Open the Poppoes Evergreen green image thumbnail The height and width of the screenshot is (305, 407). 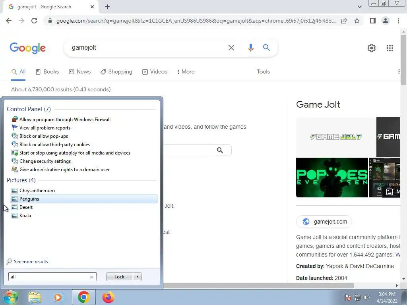pos(332,178)
